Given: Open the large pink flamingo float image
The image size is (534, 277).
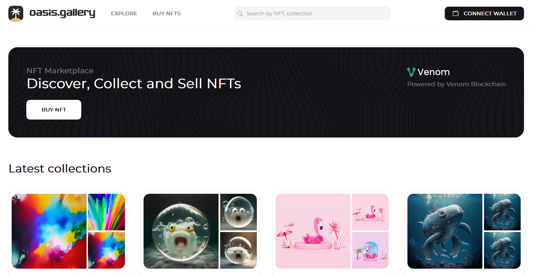Looking at the screenshot, I should (313, 231).
